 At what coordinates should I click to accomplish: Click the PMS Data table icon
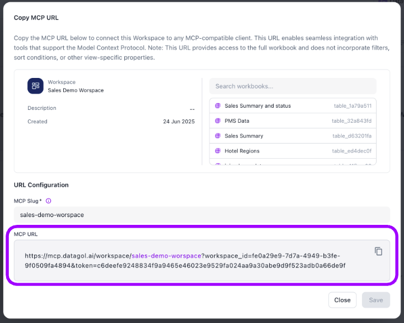pyautogui.click(x=218, y=121)
